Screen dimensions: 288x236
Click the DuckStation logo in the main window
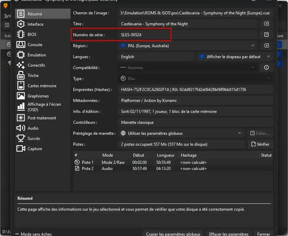[6, 6]
